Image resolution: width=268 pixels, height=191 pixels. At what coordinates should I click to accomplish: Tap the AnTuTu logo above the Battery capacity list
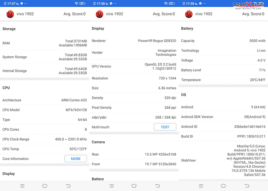(x=189, y=14)
